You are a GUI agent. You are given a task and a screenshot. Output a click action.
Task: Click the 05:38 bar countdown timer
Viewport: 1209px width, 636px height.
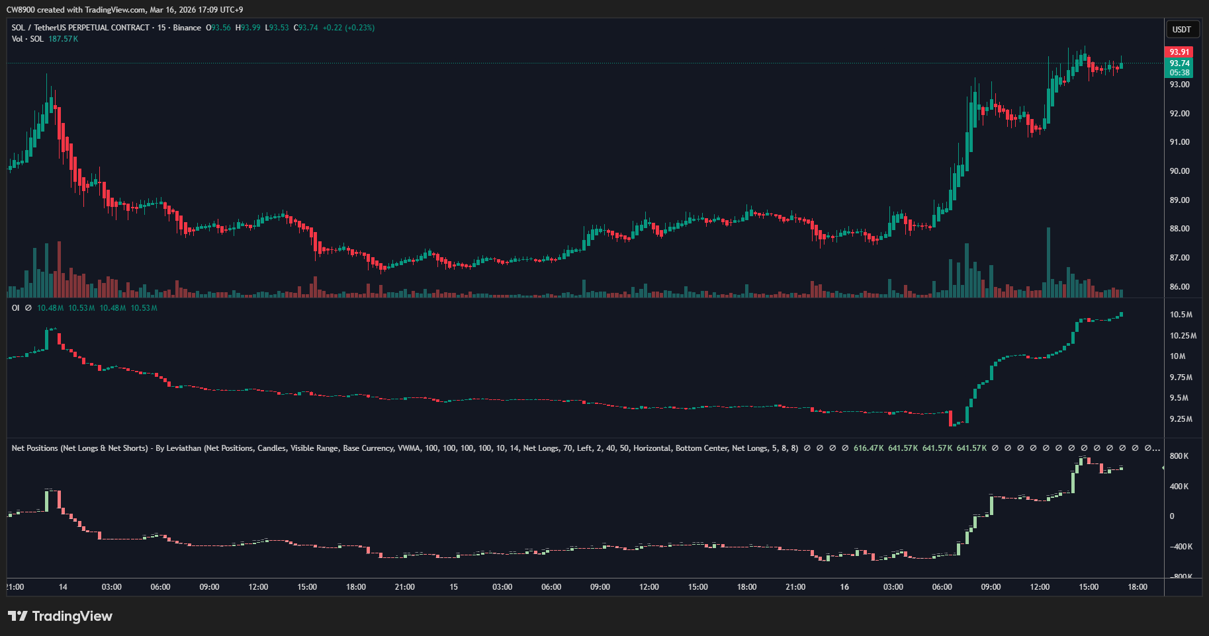1179,73
